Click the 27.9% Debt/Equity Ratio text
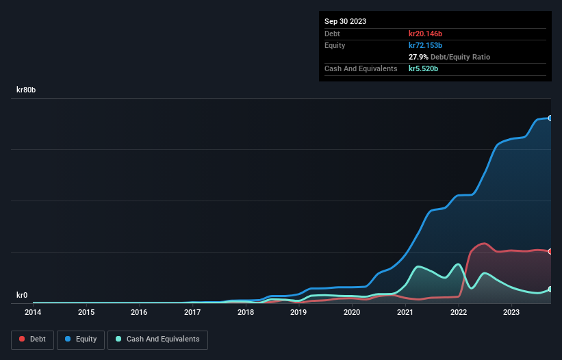562x360 pixels. (x=449, y=57)
